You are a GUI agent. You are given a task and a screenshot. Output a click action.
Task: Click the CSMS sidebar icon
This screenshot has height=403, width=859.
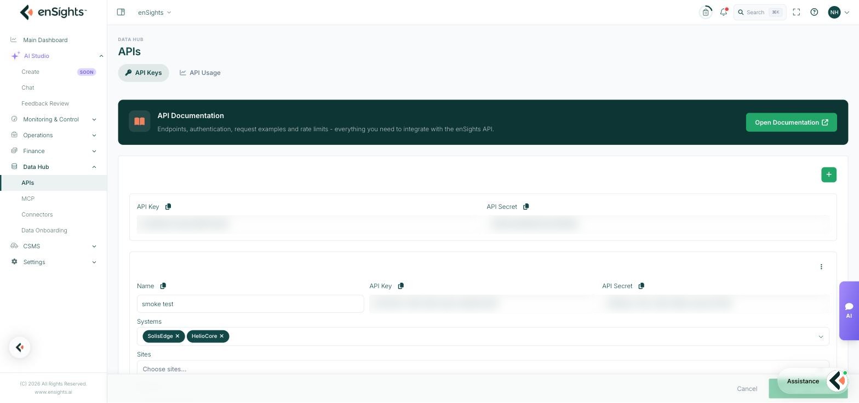point(14,246)
